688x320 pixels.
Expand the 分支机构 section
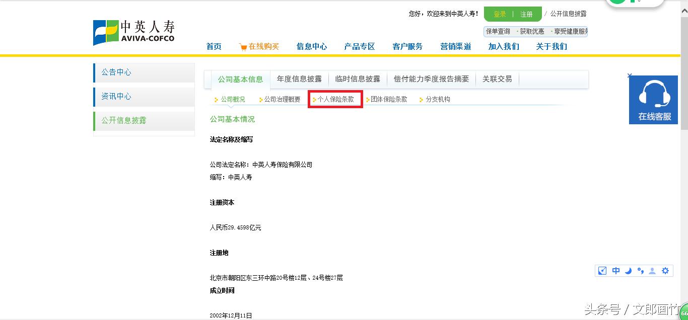point(439,99)
